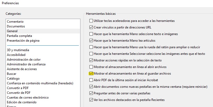Uncheck 'Preguntar antes de cerrar varias pestañas'

(91, 93)
